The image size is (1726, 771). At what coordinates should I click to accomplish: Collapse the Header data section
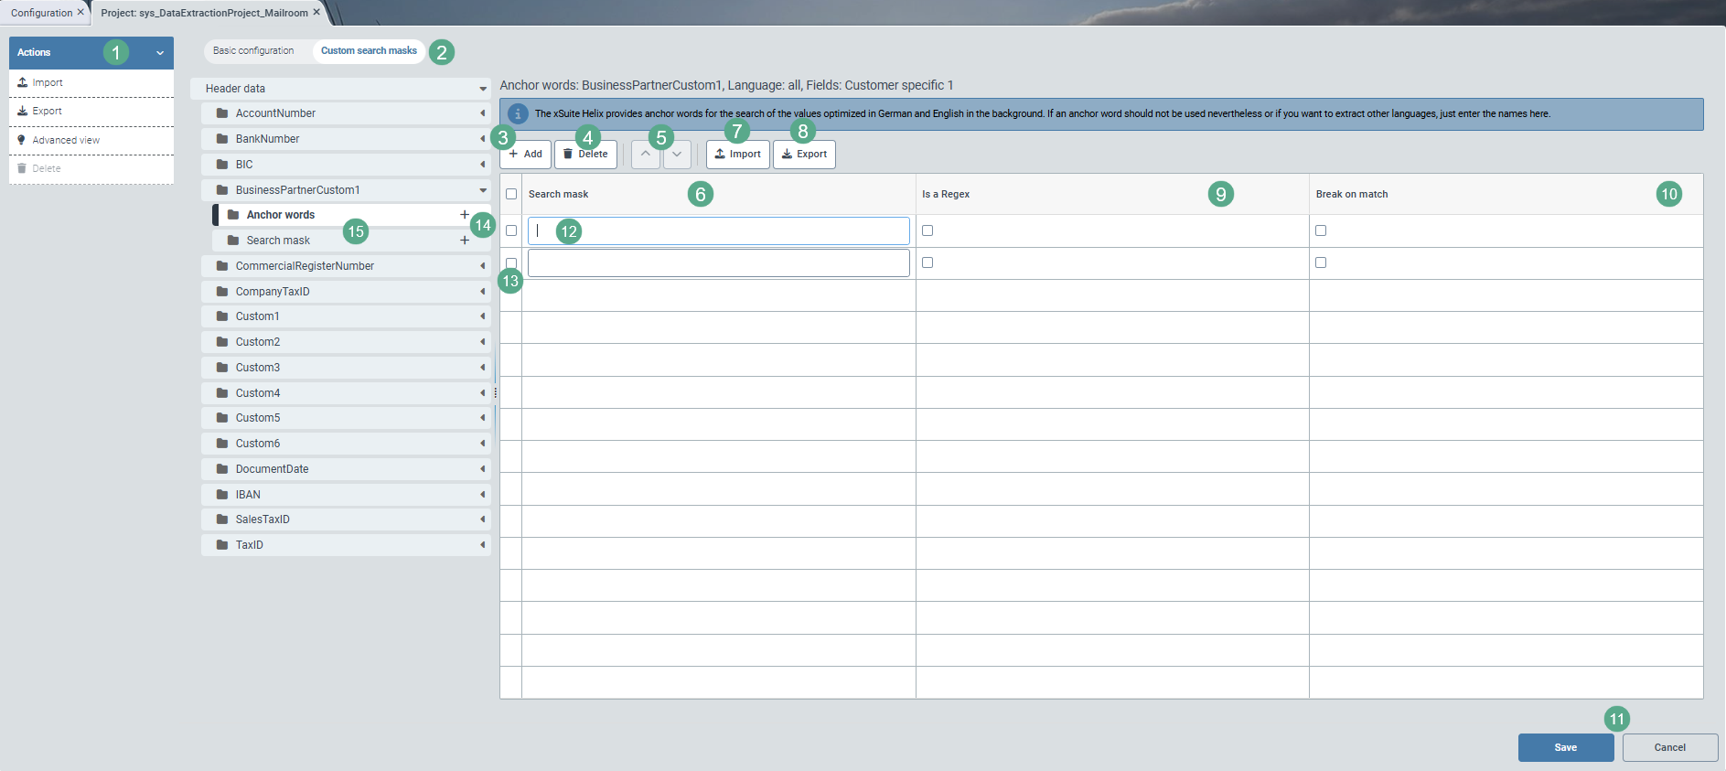pos(483,89)
